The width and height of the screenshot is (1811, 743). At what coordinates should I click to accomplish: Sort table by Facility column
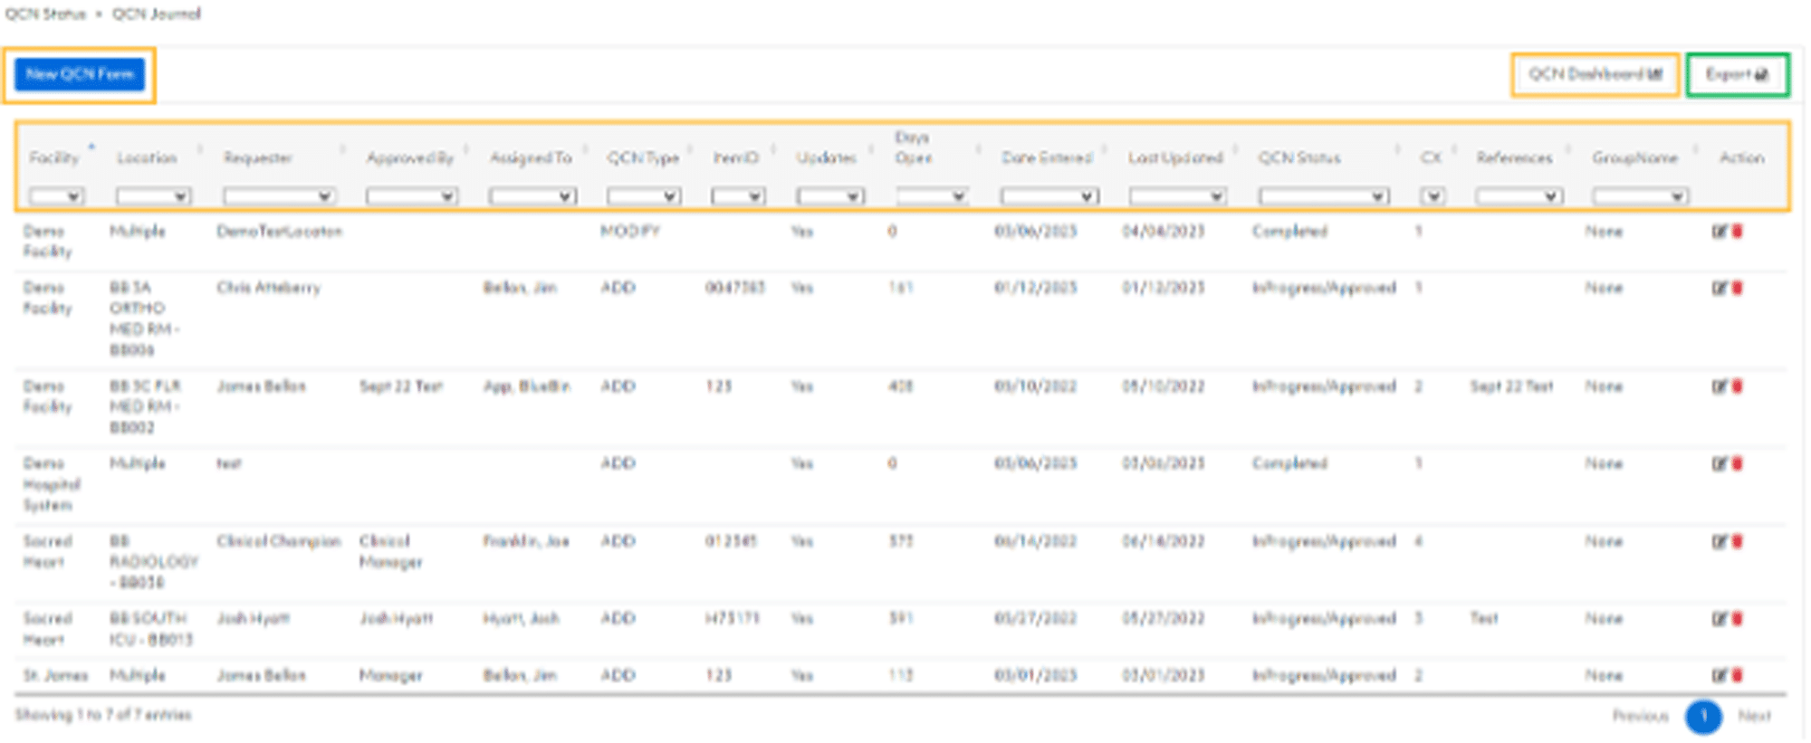click(x=54, y=157)
